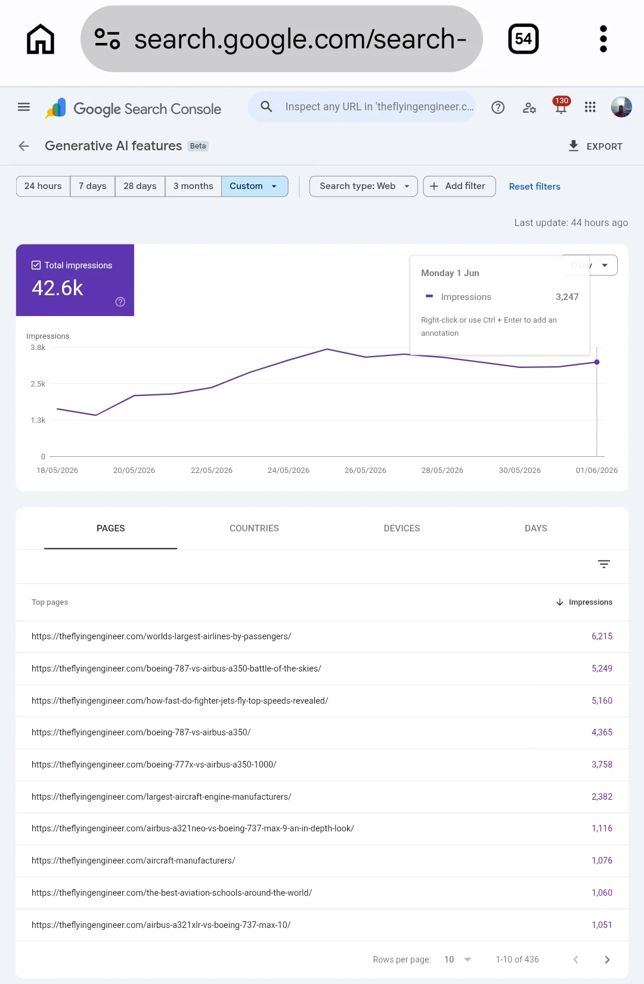
Task: Open site settings icon in address bar
Action: point(107,39)
